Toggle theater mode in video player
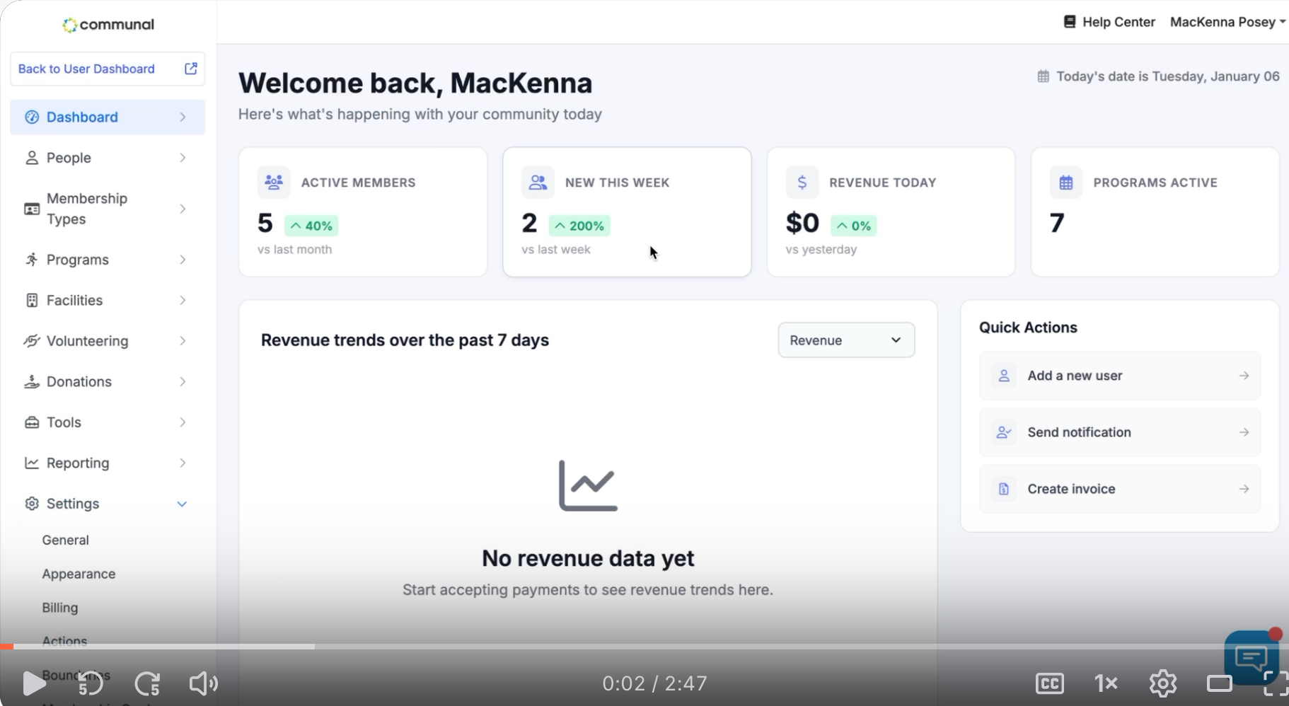This screenshot has height=706, width=1289. pos(1220,683)
